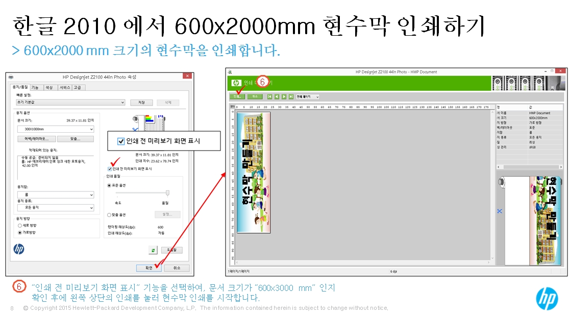Viewport: 569px width, 317px height.
Task: Maximize the HWP Document preview window
Action: pos(552,71)
